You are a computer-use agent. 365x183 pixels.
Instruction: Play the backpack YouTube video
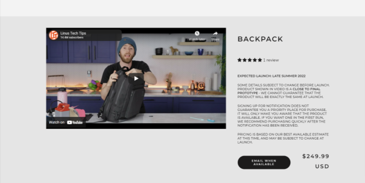coord(136,78)
